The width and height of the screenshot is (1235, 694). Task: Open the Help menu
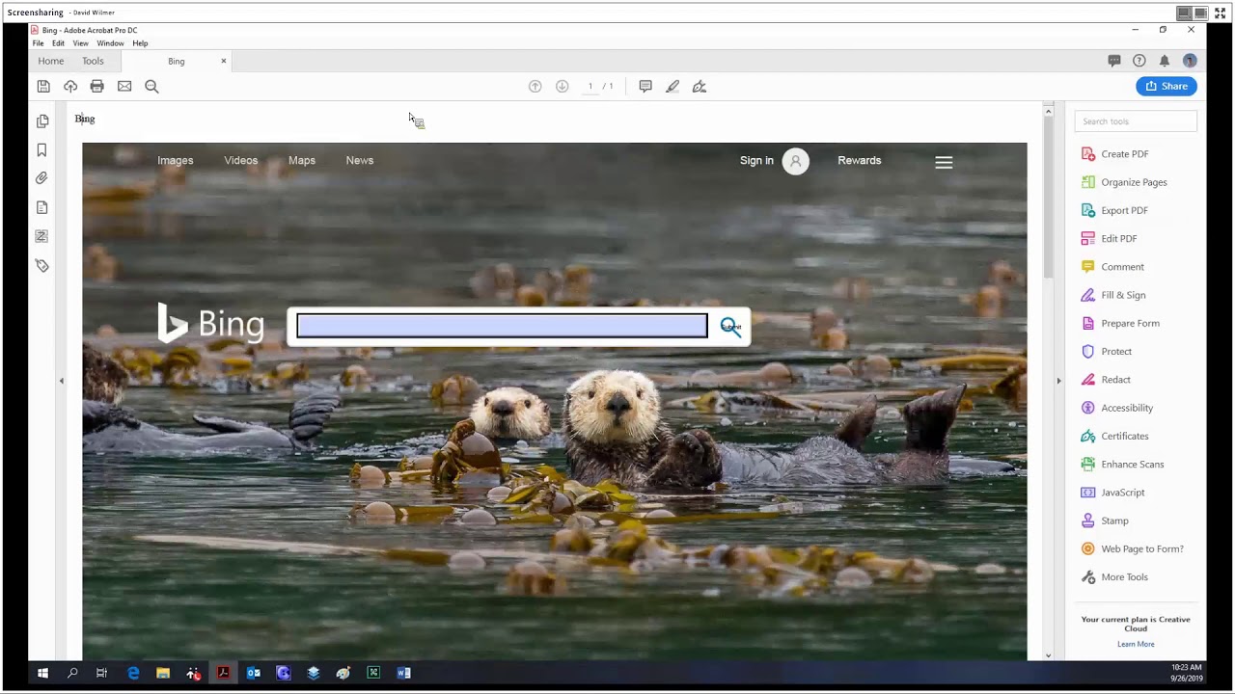point(140,43)
